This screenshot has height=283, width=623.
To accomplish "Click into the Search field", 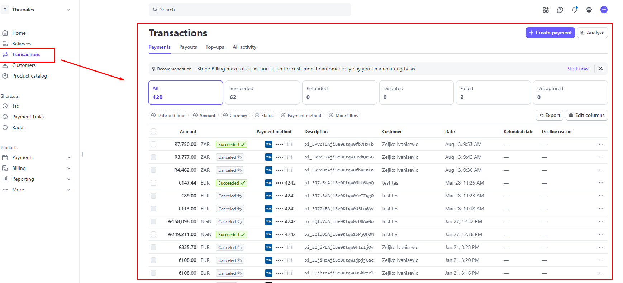I will pos(250,10).
